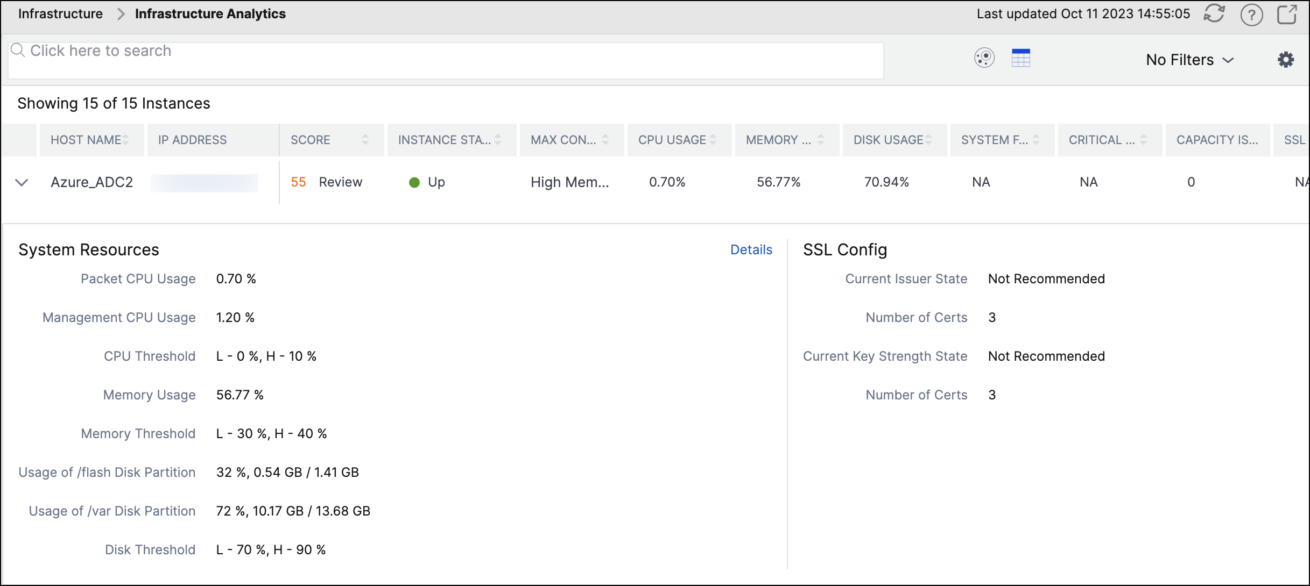Click the Last updated timestamp
This screenshot has height=586, width=1310.
1083,13
